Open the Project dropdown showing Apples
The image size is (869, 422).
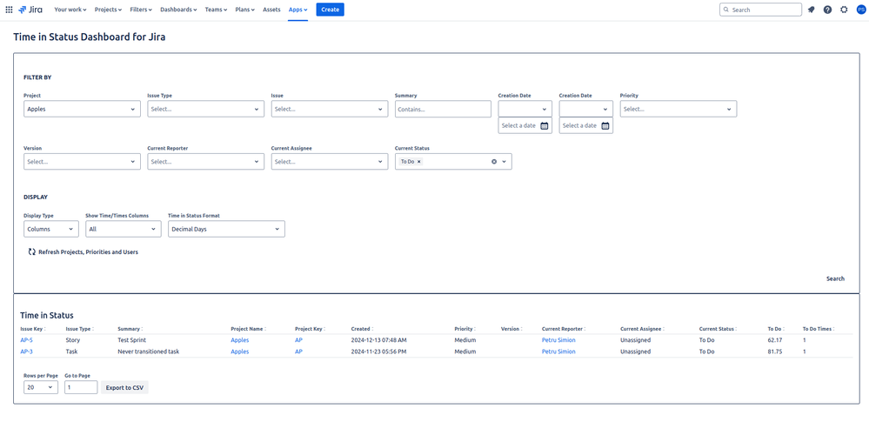tap(82, 110)
